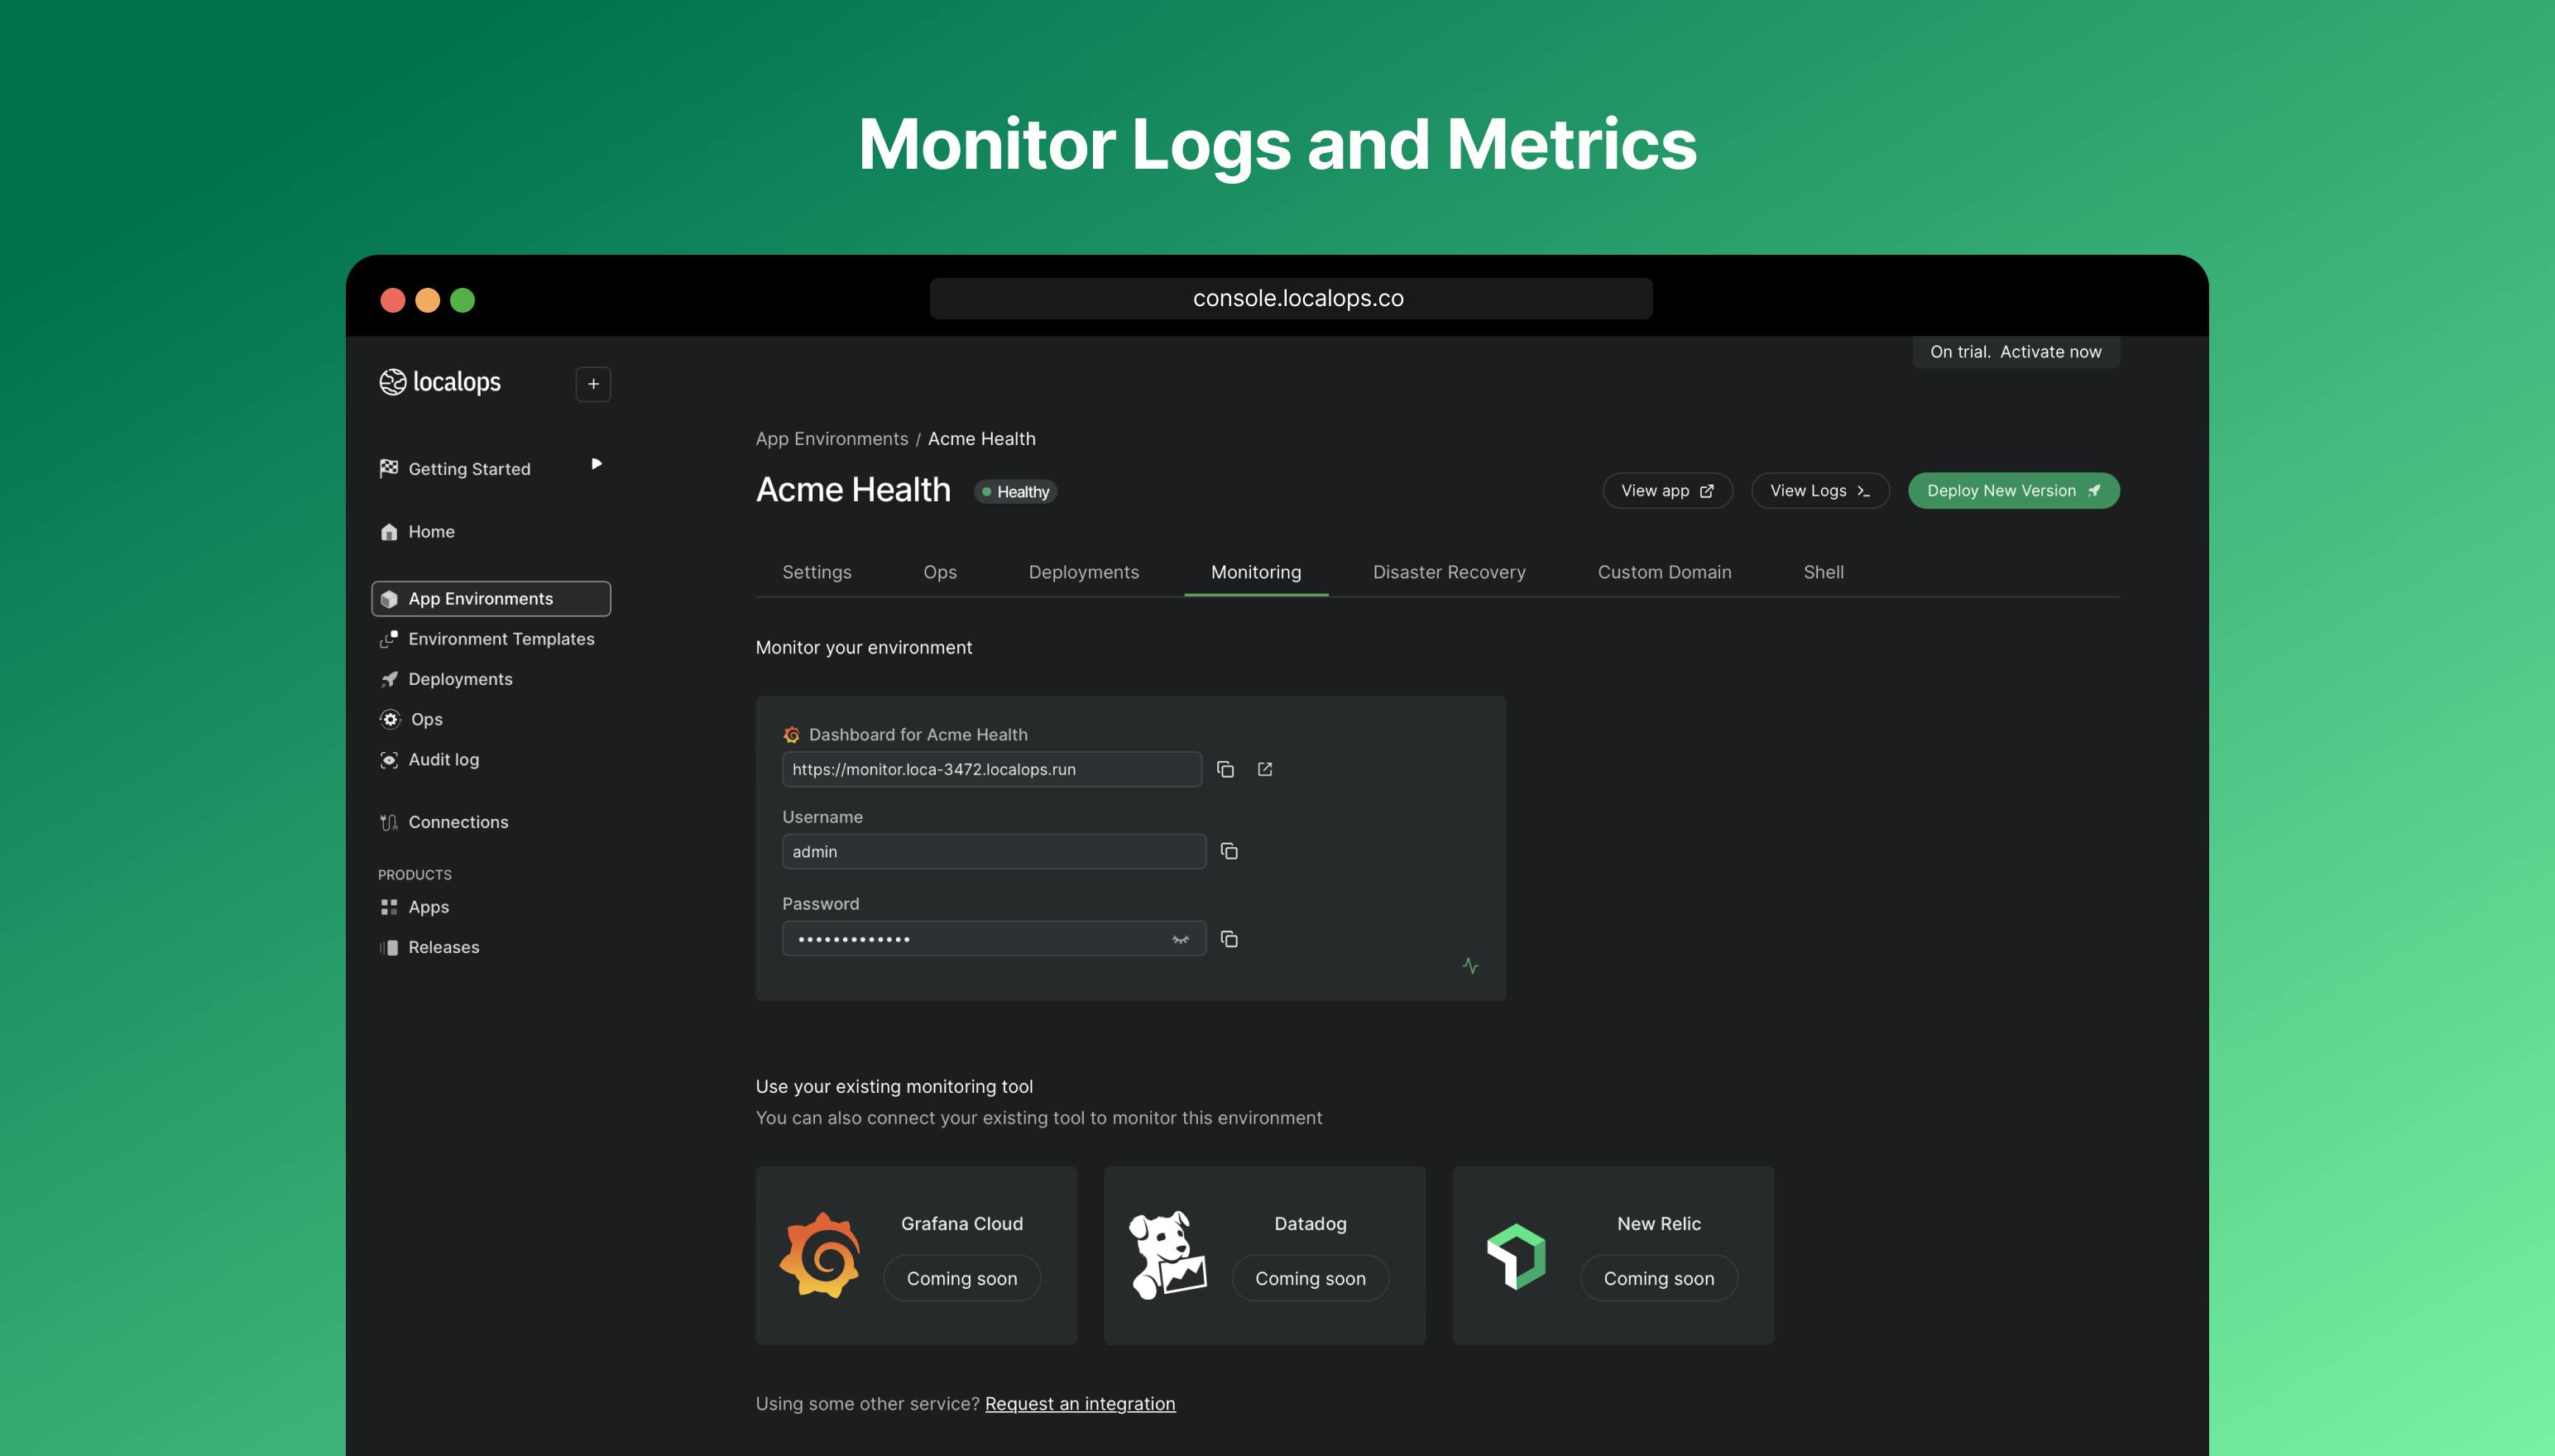
Task: Switch to the Shell tab
Action: pos(1823,572)
